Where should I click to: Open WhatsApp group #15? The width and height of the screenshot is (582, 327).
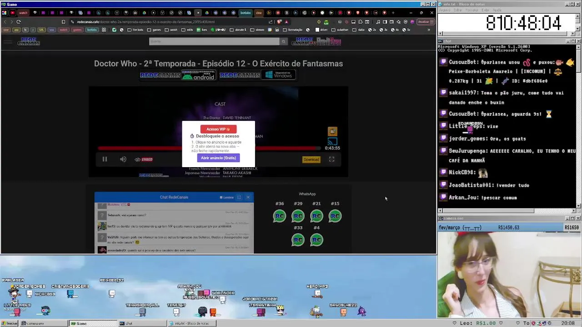[335, 216]
